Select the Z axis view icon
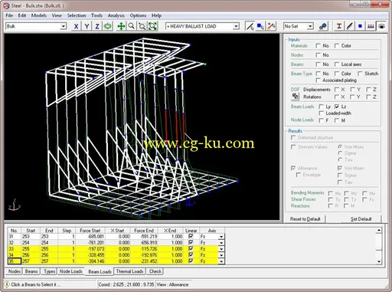392x292 pixels. (x=97, y=26)
